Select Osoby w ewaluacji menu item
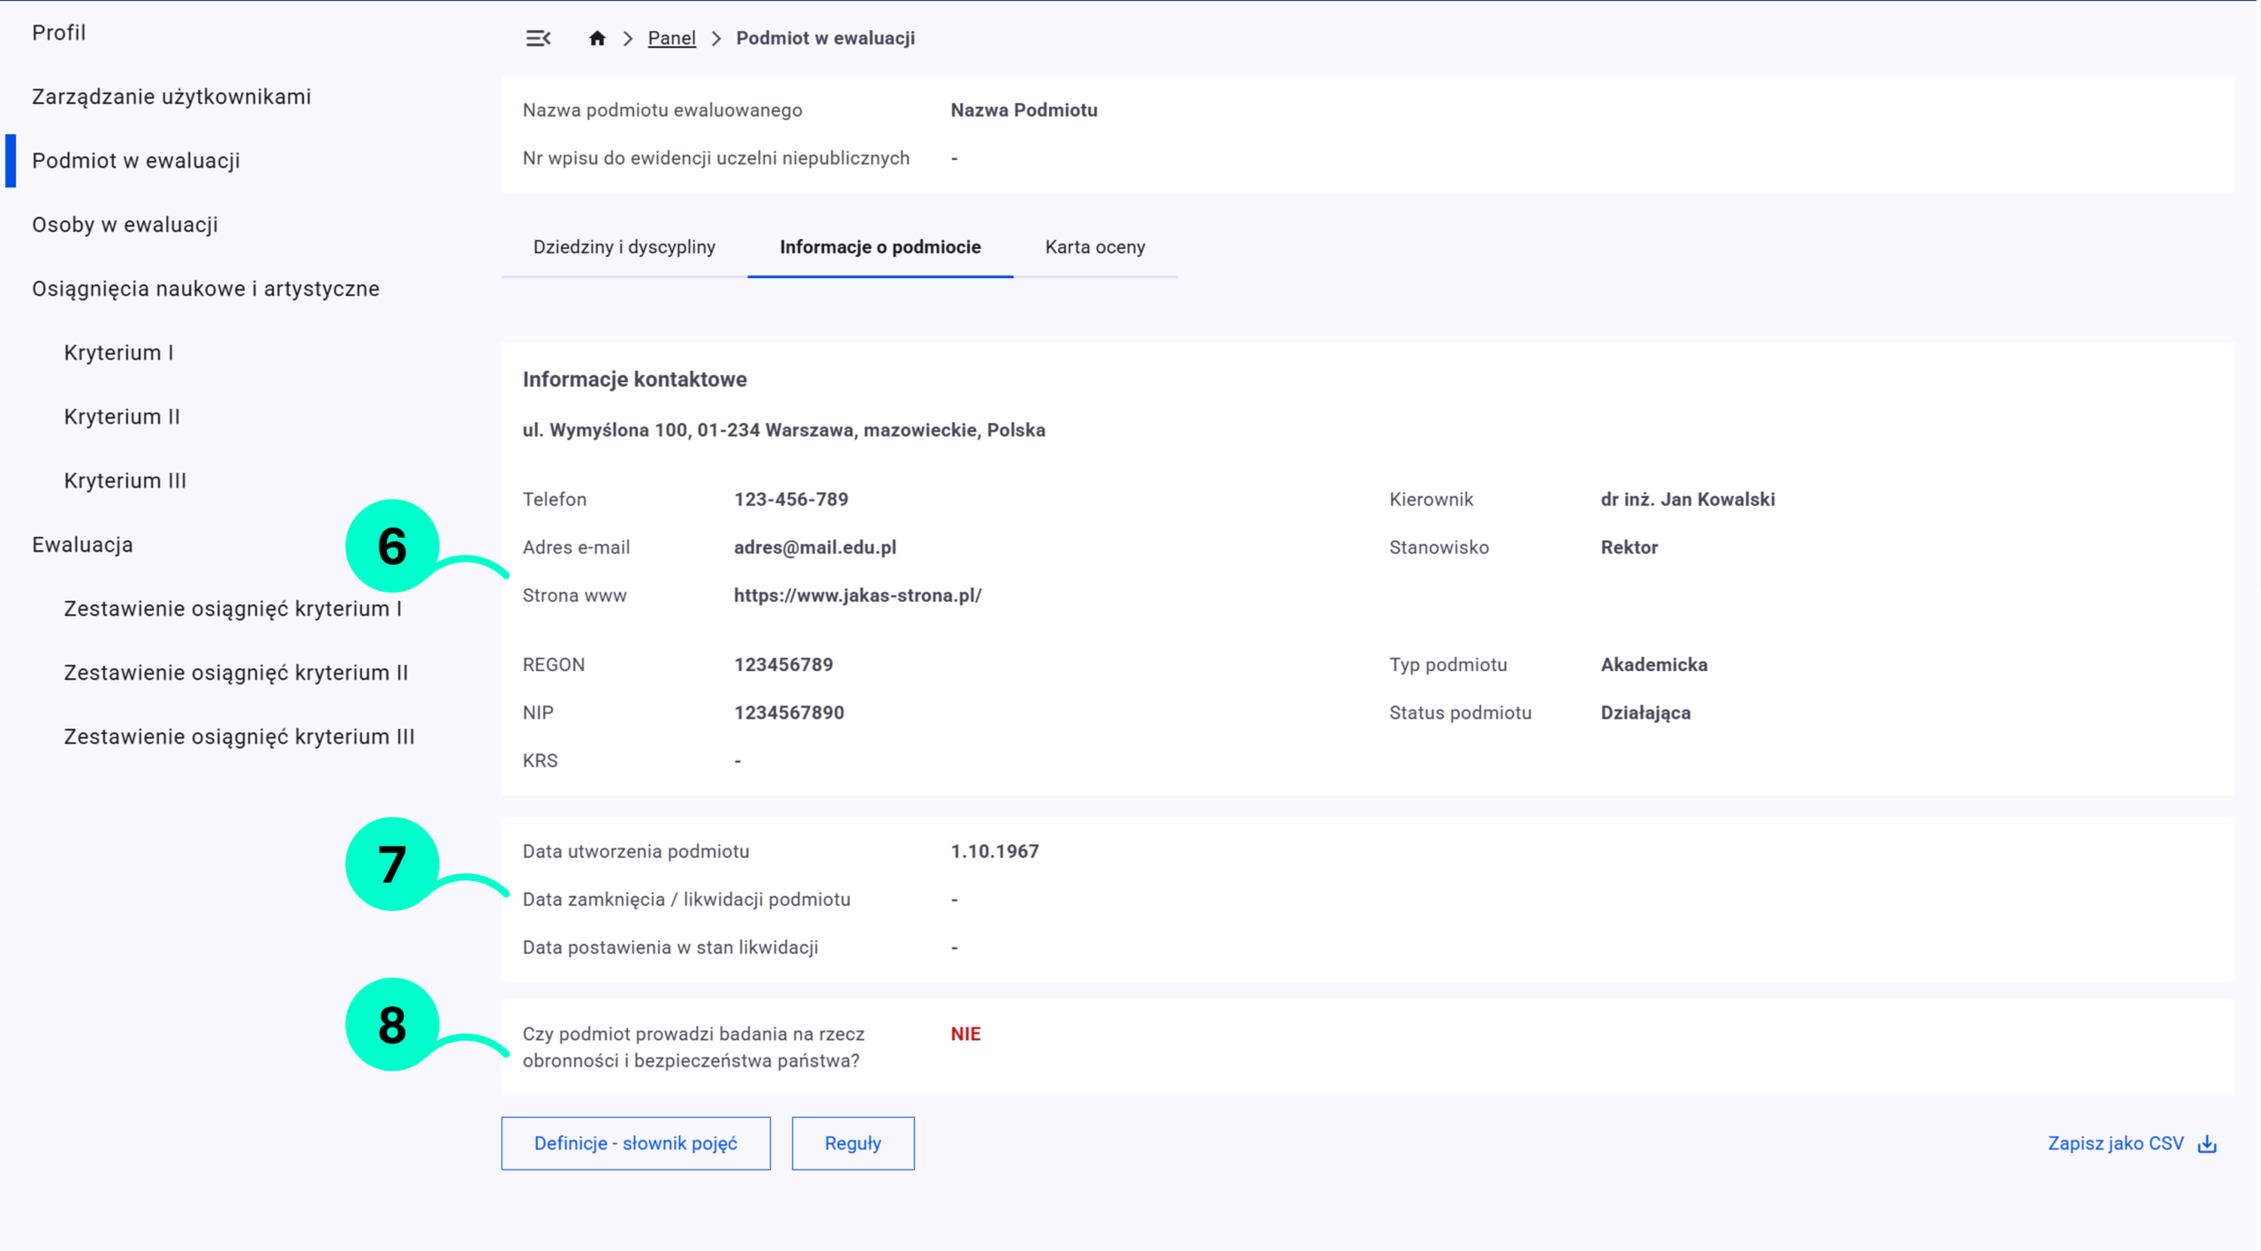 (x=125, y=224)
